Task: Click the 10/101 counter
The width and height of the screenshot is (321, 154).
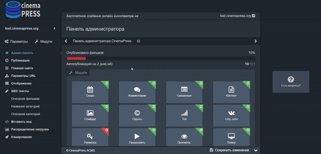Action: click(250, 64)
